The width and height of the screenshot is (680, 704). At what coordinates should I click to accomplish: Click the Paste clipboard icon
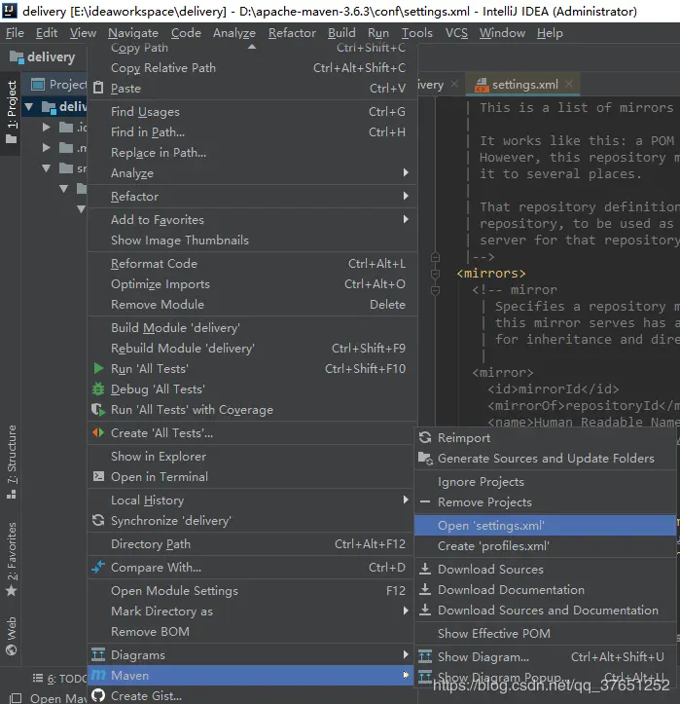point(98,89)
